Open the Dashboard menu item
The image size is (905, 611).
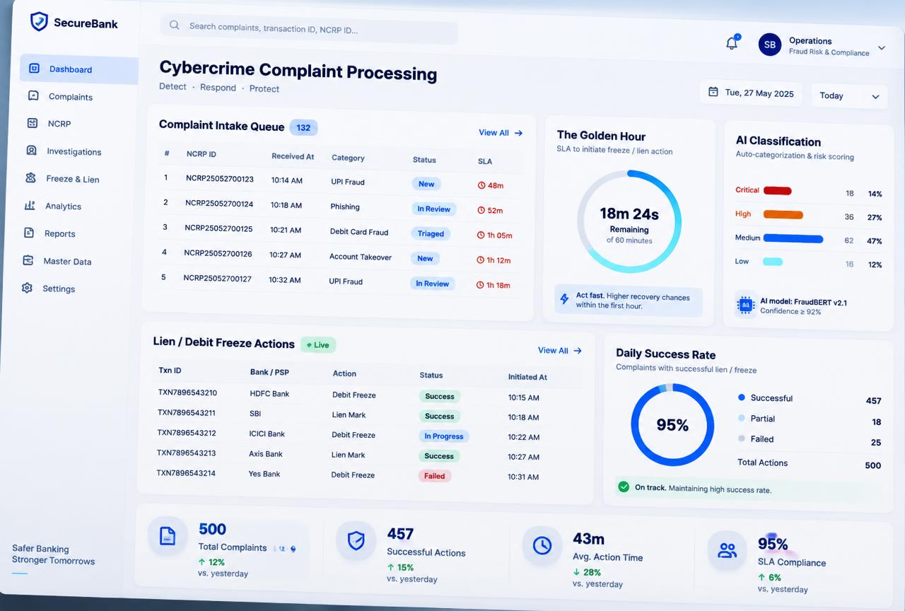[x=79, y=69]
